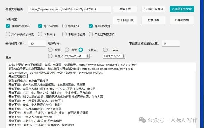The image size is (204, 128).
Task: Click the log panel vertical scrollbar
Action: (x=195, y=98)
